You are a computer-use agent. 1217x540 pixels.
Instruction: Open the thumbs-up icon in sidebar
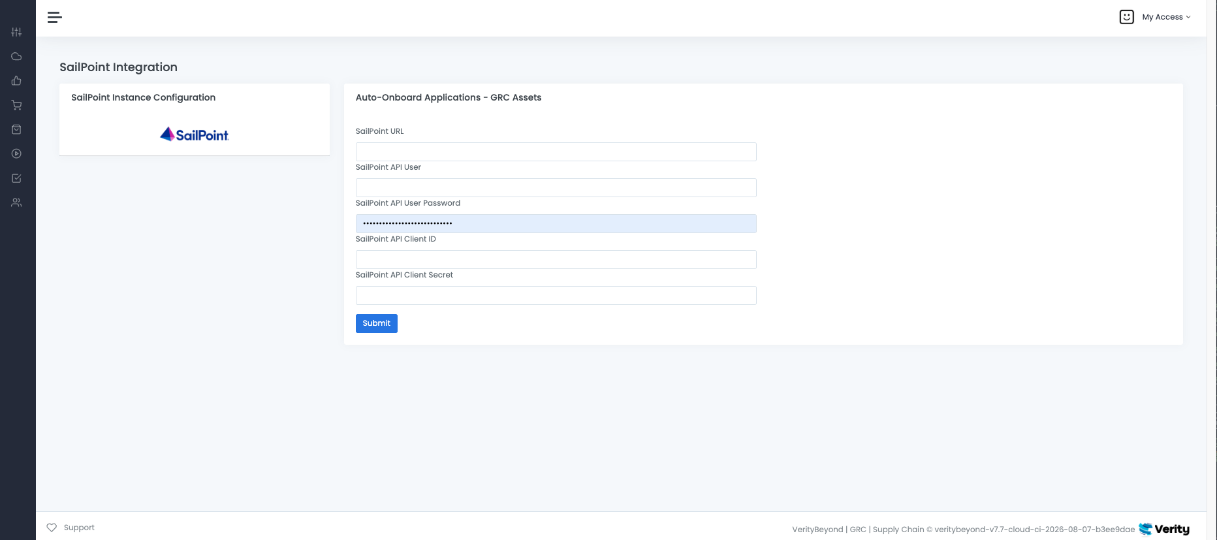[16, 81]
